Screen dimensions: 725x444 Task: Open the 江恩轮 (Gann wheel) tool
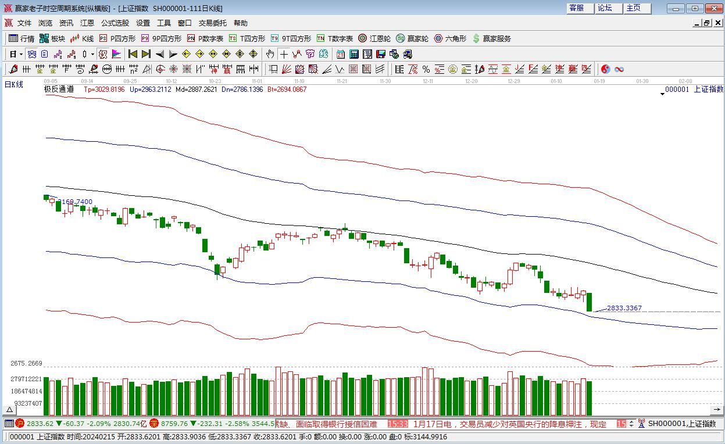click(374, 38)
